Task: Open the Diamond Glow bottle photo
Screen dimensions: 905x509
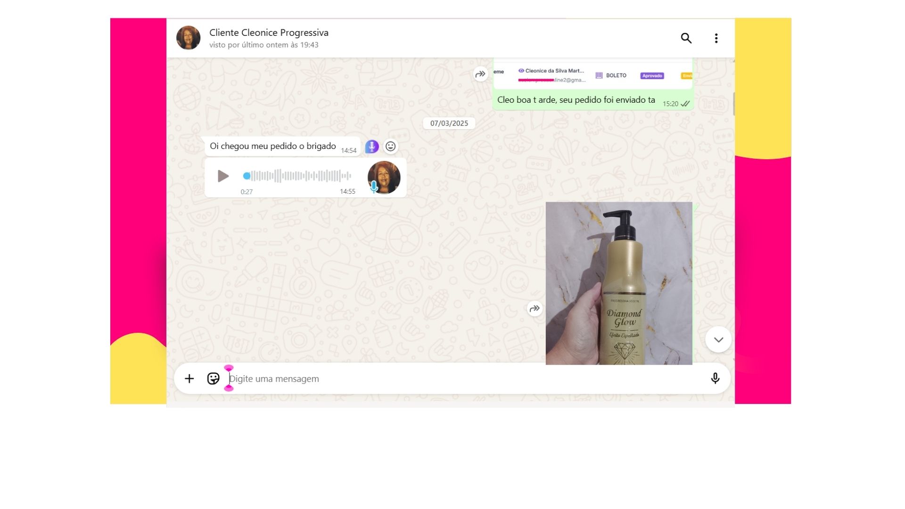Action: (x=619, y=283)
